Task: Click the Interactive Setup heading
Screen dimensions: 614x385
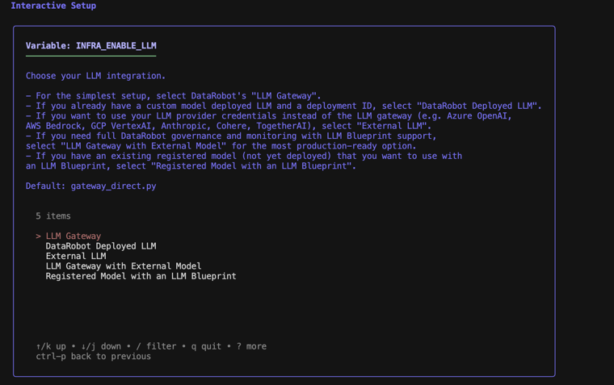Action: tap(53, 6)
